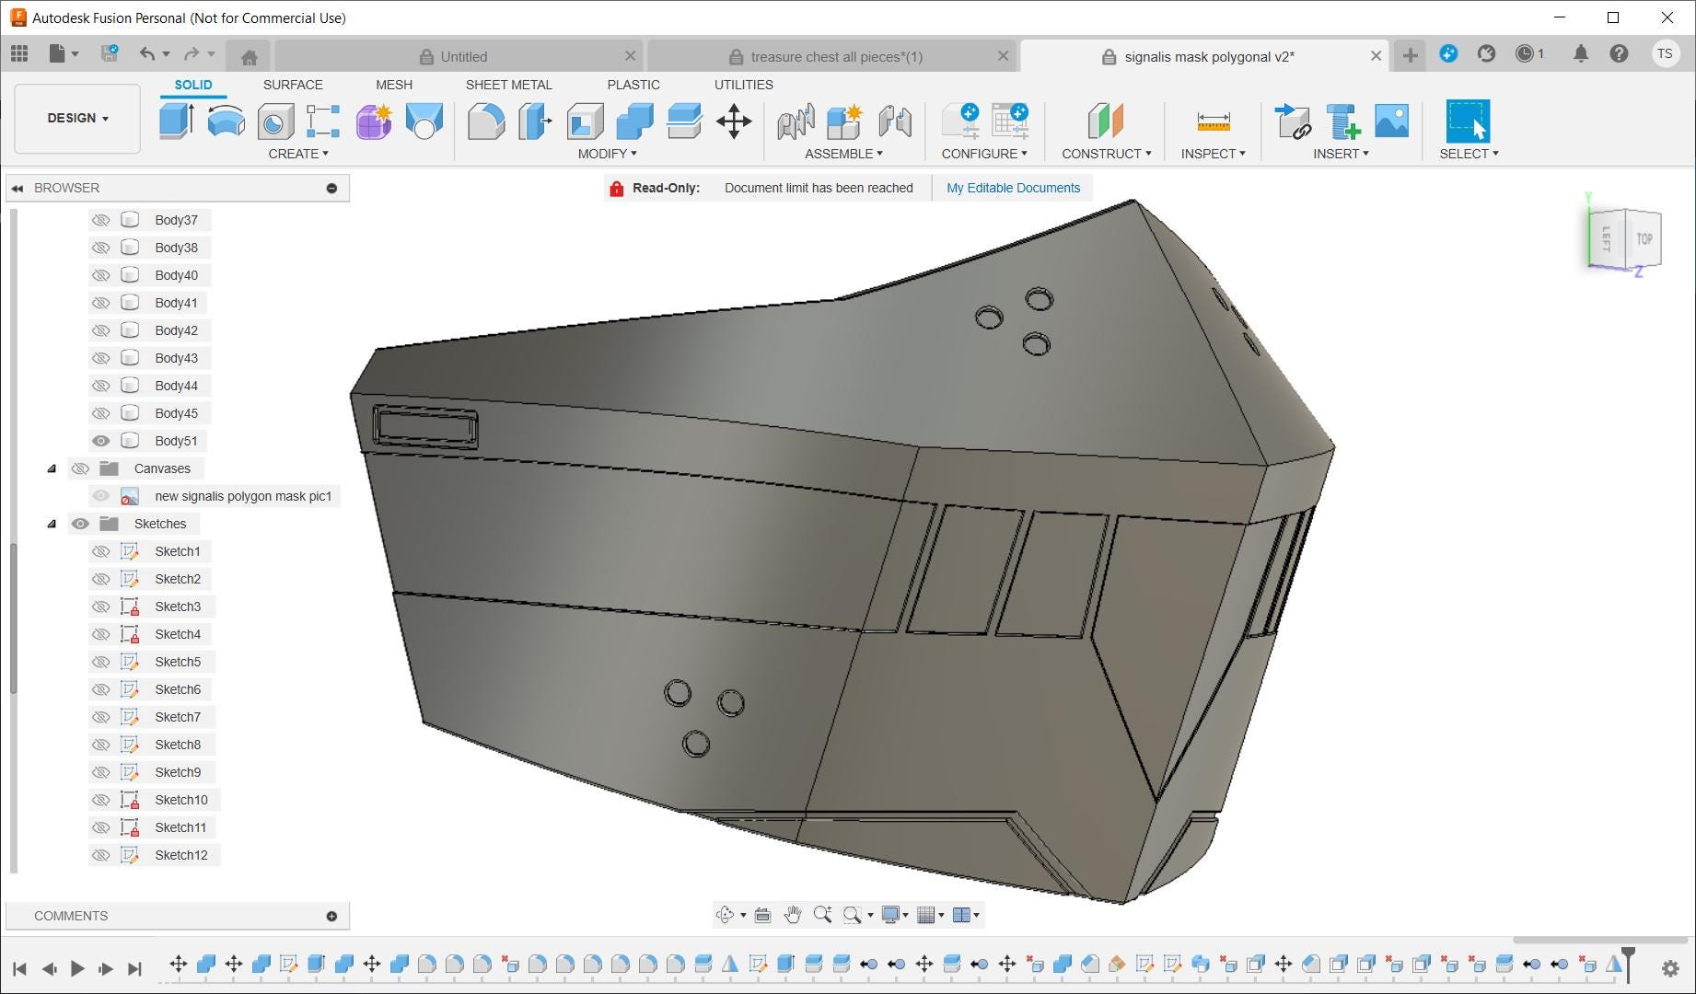Open the CONSTRUCT dropdown menu
This screenshot has width=1696, height=994.
[x=1106, y=154]
